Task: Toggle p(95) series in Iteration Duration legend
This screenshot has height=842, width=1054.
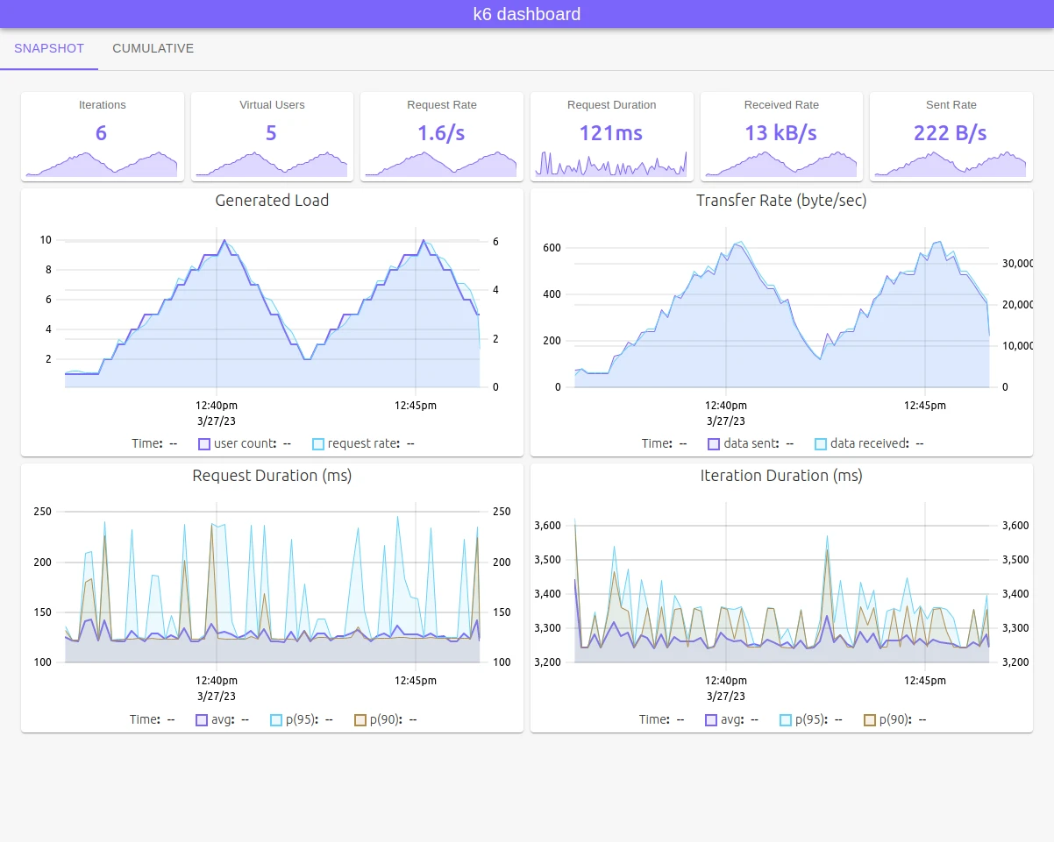Action: pos(812,719)
